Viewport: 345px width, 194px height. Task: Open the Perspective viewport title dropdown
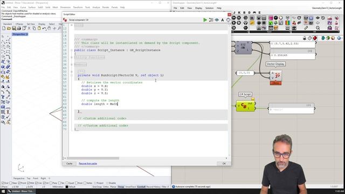click(27, 34)
